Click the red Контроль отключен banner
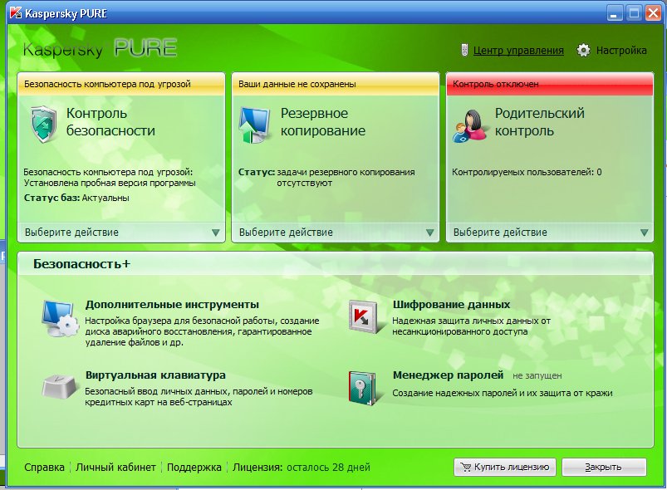This screenshot has width=667, height=490. pyautogui.click(x=550, y=84)
